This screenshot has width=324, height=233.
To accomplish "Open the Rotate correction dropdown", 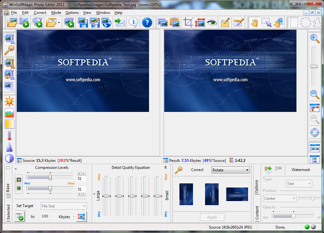I will 231,170.
